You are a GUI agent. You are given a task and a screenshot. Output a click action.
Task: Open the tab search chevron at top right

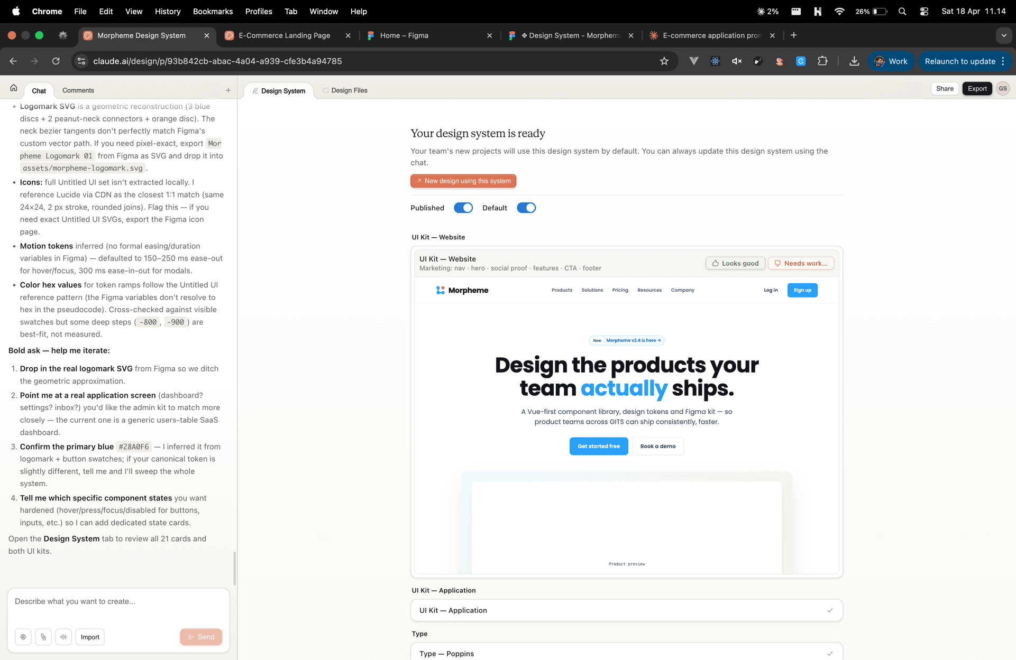point(1004,35)
